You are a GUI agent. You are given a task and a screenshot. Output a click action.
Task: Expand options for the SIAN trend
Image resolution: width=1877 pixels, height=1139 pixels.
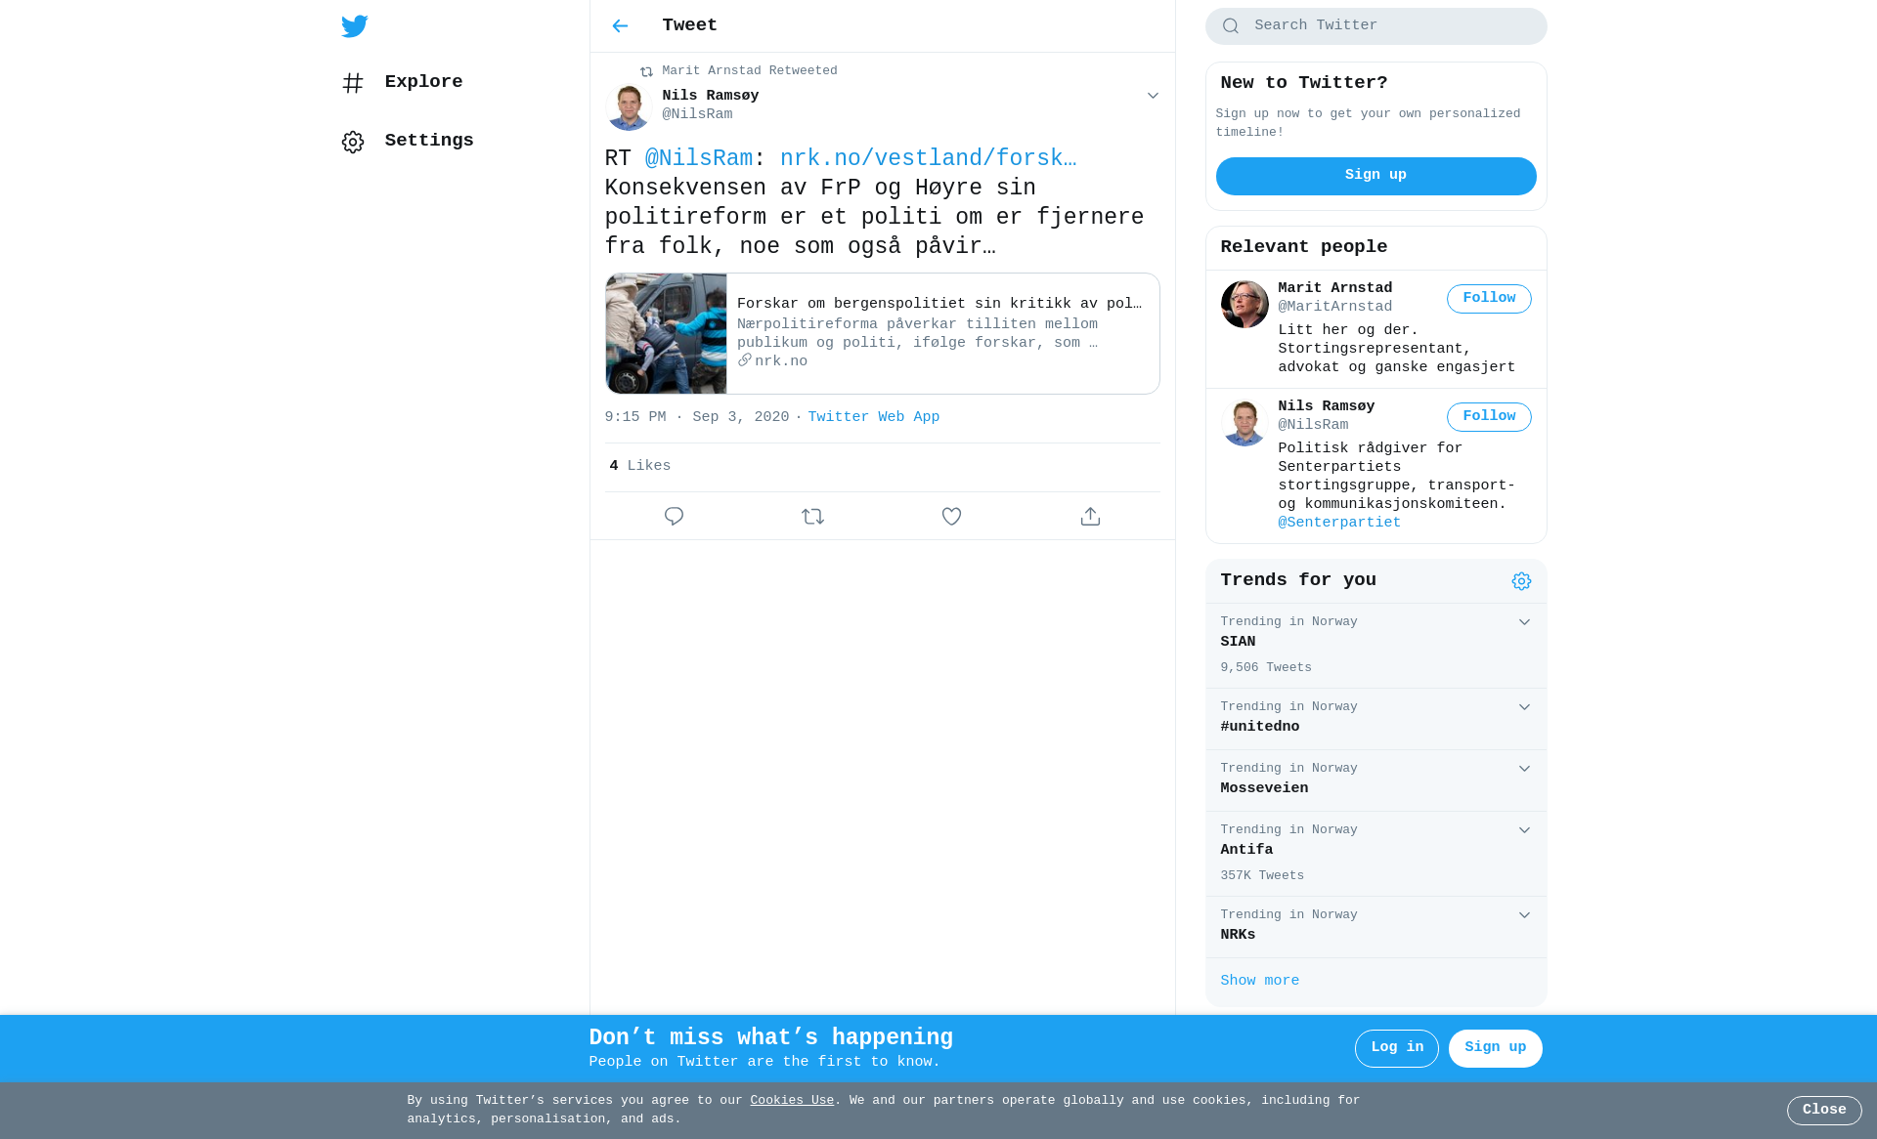pyautogui.click(x=1524, y=622)
